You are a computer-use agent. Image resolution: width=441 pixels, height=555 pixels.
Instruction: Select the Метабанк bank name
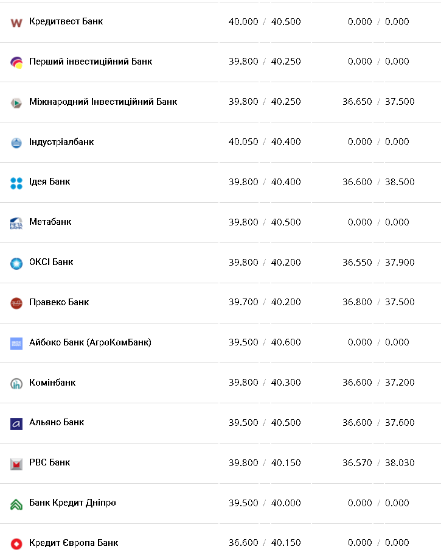(x=50, y=222)
